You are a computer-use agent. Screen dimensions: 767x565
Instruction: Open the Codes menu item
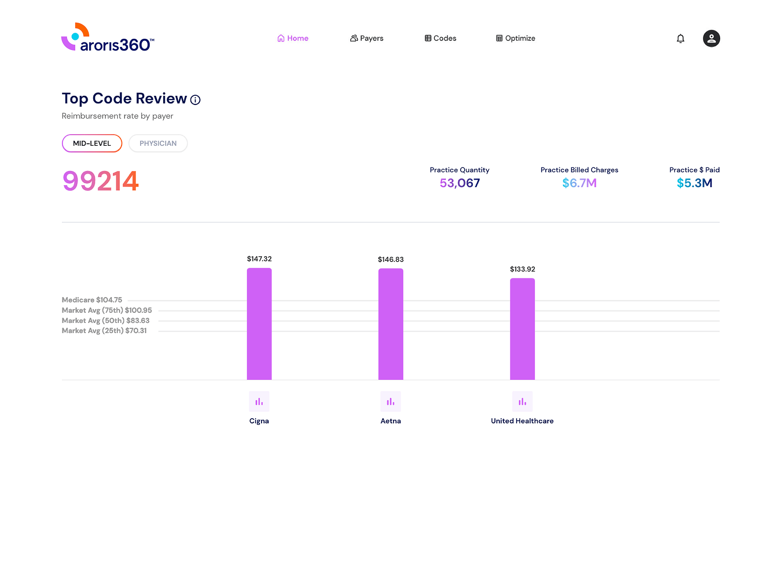(x=440, y=38)
